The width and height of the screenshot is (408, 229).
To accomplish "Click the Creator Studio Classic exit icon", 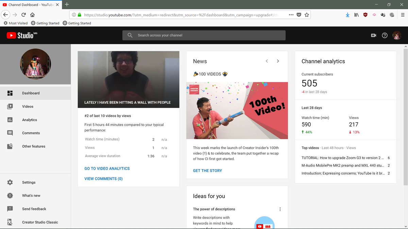I will [10, 222].
